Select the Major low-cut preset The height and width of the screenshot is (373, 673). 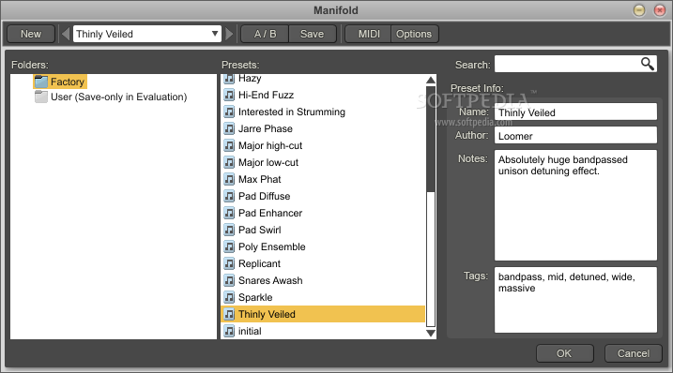coord(323,162)
